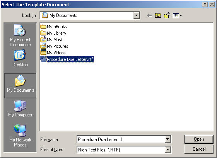Open My Recent Documents in places bar
Viewport: 217px width, 158px height.
[x=20, y=35]
